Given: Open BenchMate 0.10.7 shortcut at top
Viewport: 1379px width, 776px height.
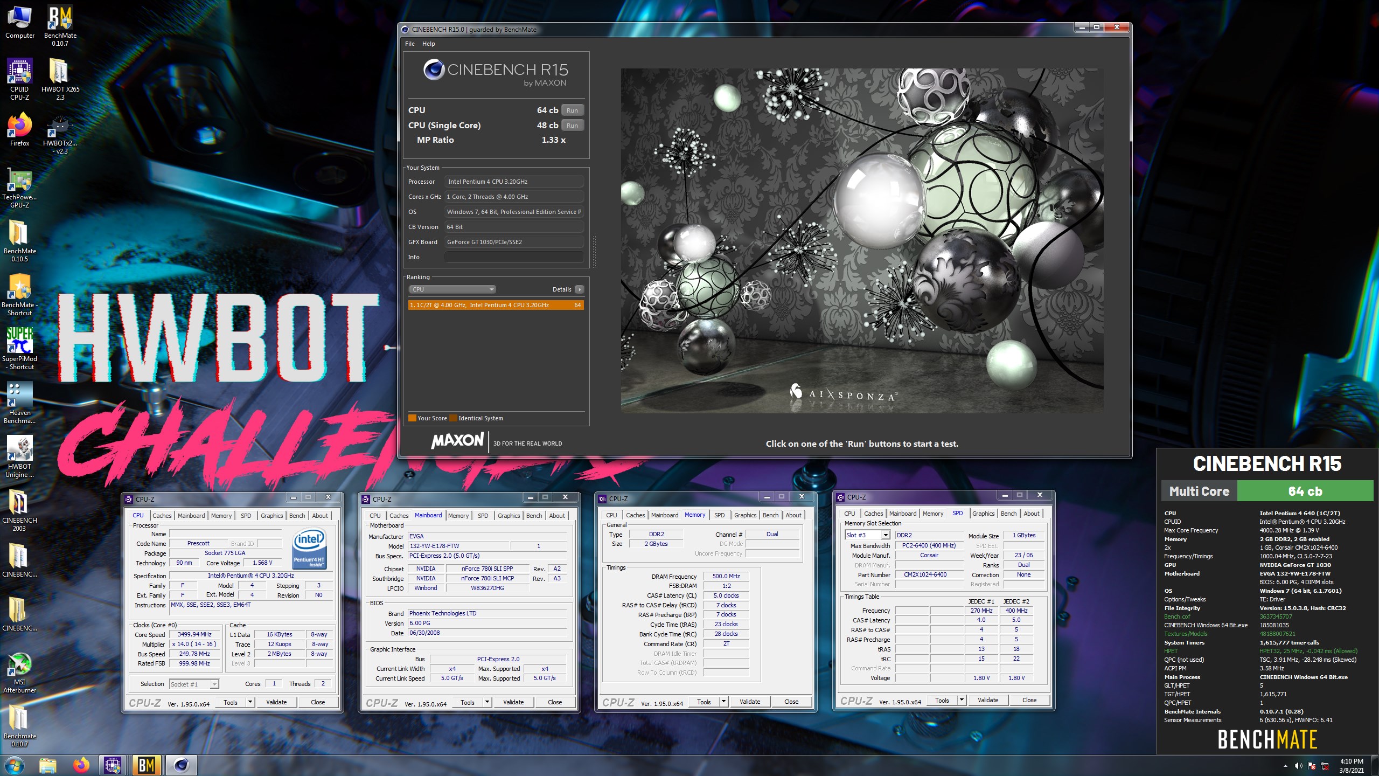Looking at the screenshot, I should click(60, 26).
